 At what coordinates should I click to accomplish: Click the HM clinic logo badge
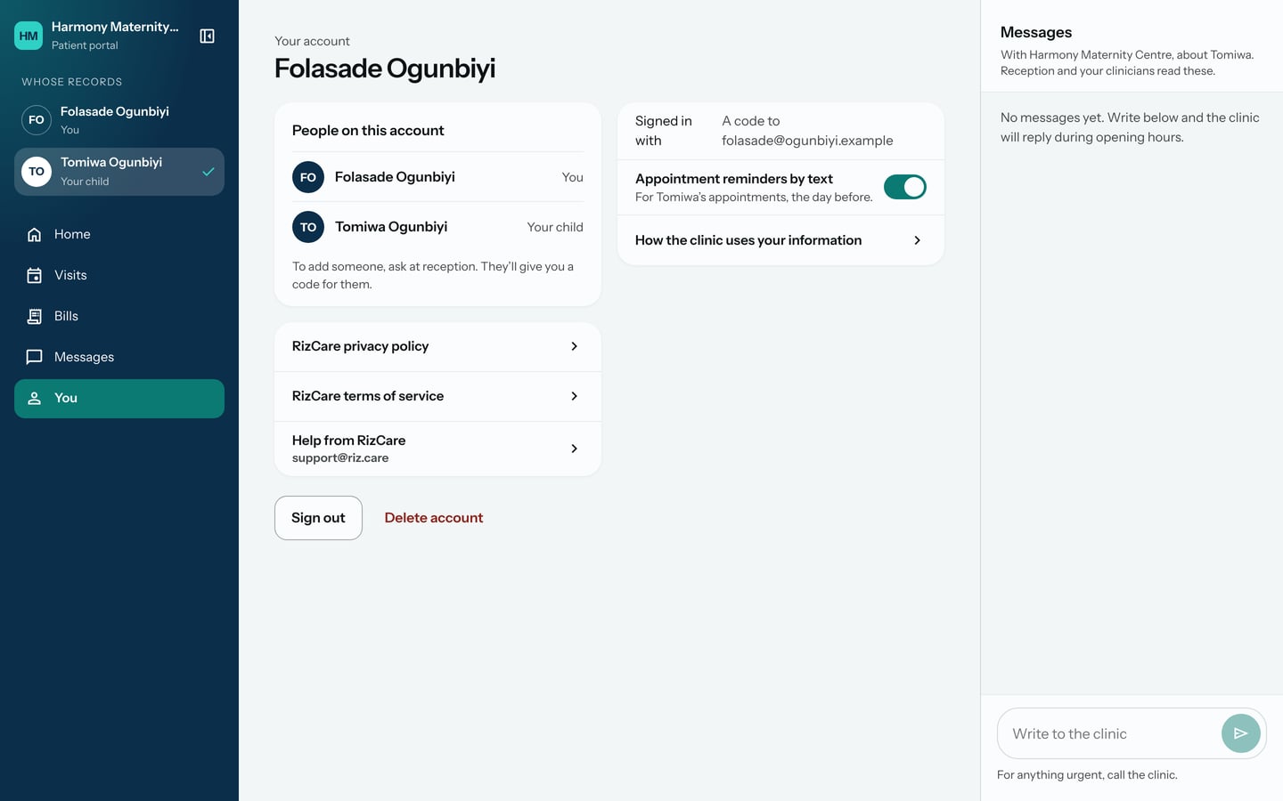click(29, 36)
